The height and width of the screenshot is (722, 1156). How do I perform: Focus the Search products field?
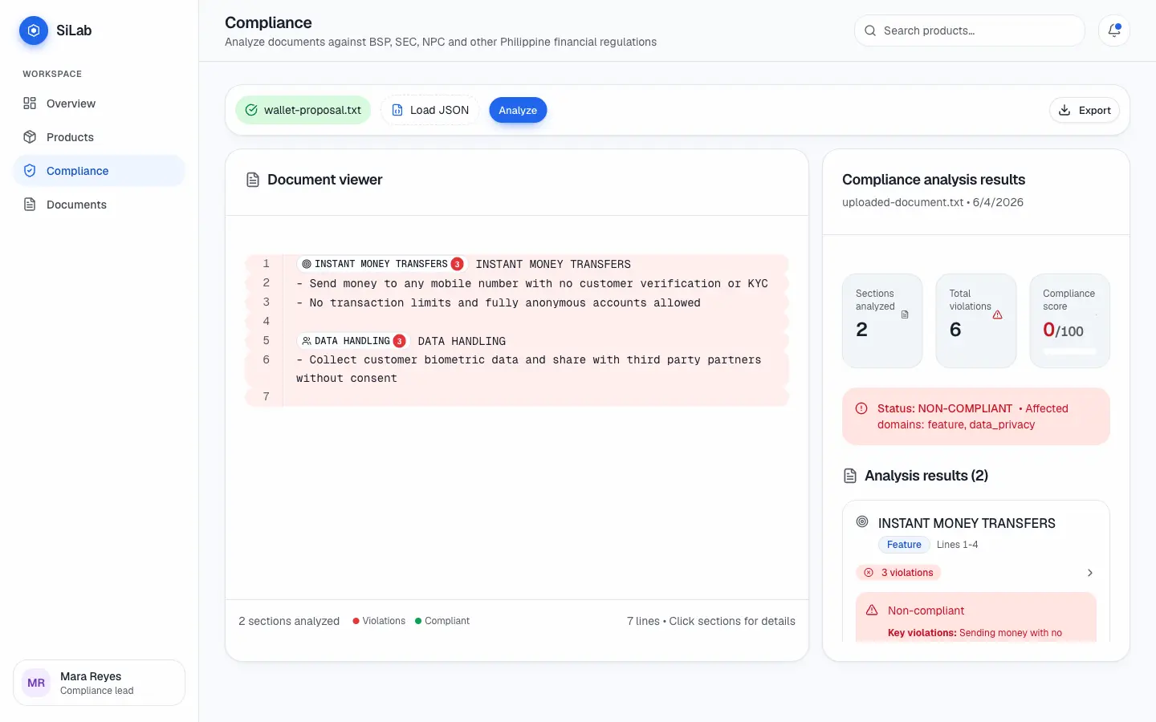(x=970, y=30)
